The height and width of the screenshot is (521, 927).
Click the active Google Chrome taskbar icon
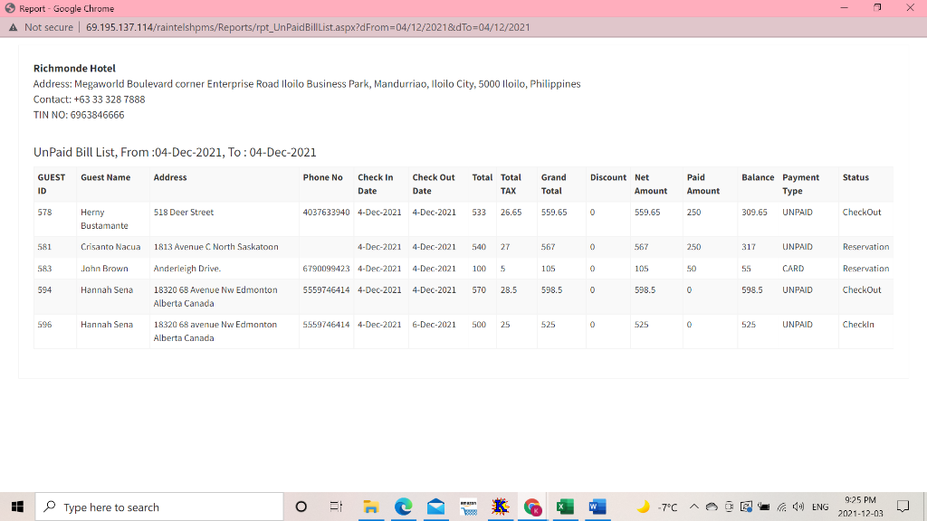point(532,507)
